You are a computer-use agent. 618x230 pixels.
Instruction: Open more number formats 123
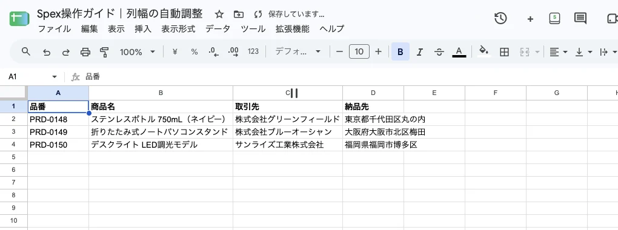253,51
